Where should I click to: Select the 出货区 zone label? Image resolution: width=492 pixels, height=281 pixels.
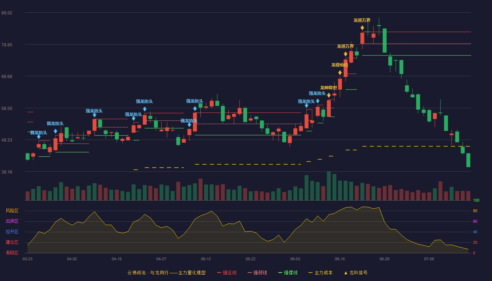point(12,221)
